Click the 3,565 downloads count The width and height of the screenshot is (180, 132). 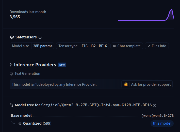pos(15,17)
